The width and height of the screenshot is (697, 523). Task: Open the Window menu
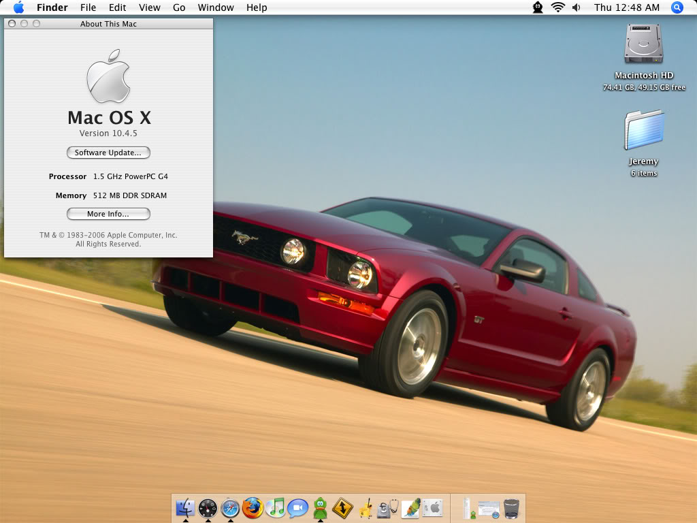click(216, 7)
